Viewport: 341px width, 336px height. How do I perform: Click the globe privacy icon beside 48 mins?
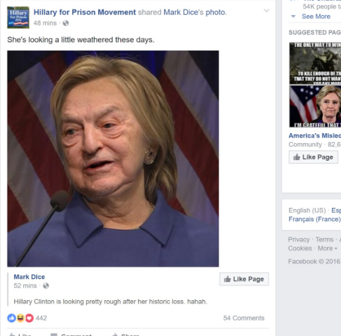[x=66, y=23]
